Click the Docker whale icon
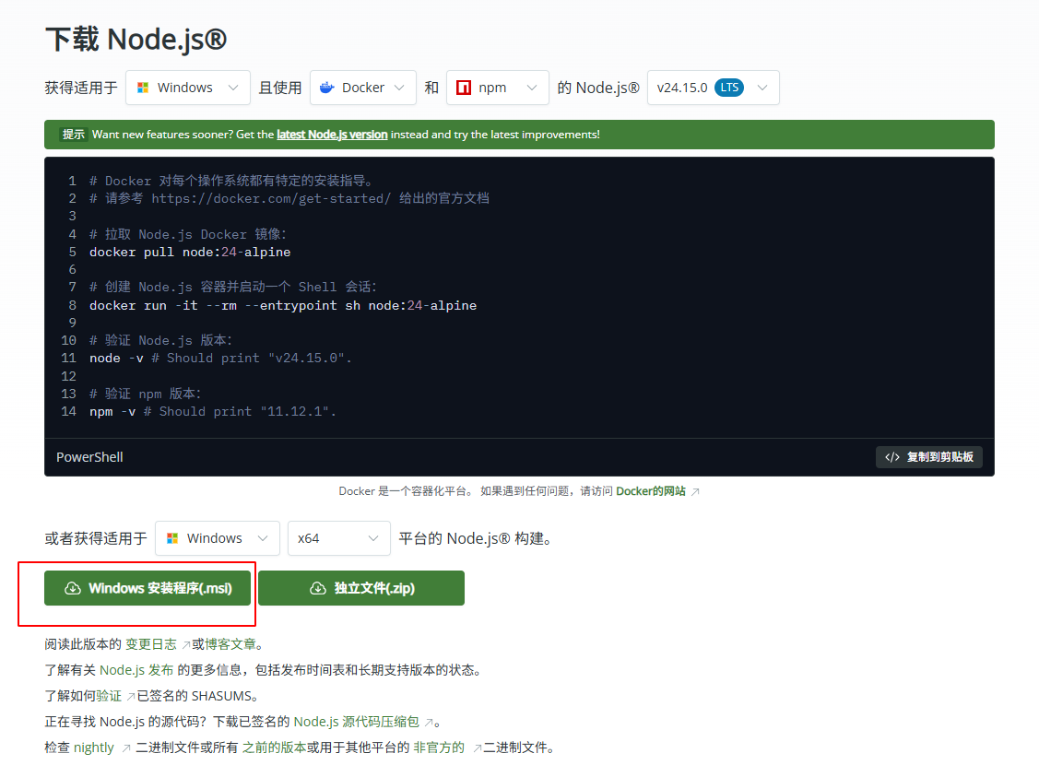 coord(326,88)
